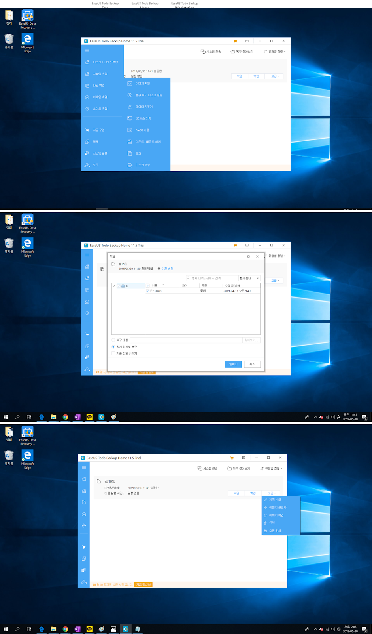This screenshot has height=634, width=372.
Task: Click 마운트 / 마운트 해제 drive icon
Action: (x=130, y=142)
